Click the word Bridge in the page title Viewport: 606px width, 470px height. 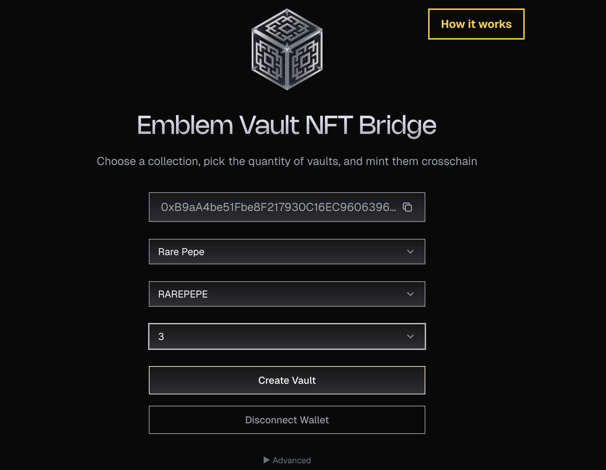click(397, 125)
